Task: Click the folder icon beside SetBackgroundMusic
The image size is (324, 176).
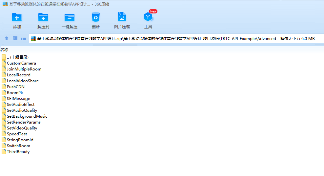Action: point(4,116)
